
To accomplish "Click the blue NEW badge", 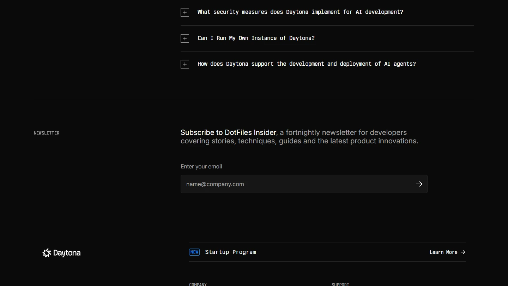I will [194, 252].
